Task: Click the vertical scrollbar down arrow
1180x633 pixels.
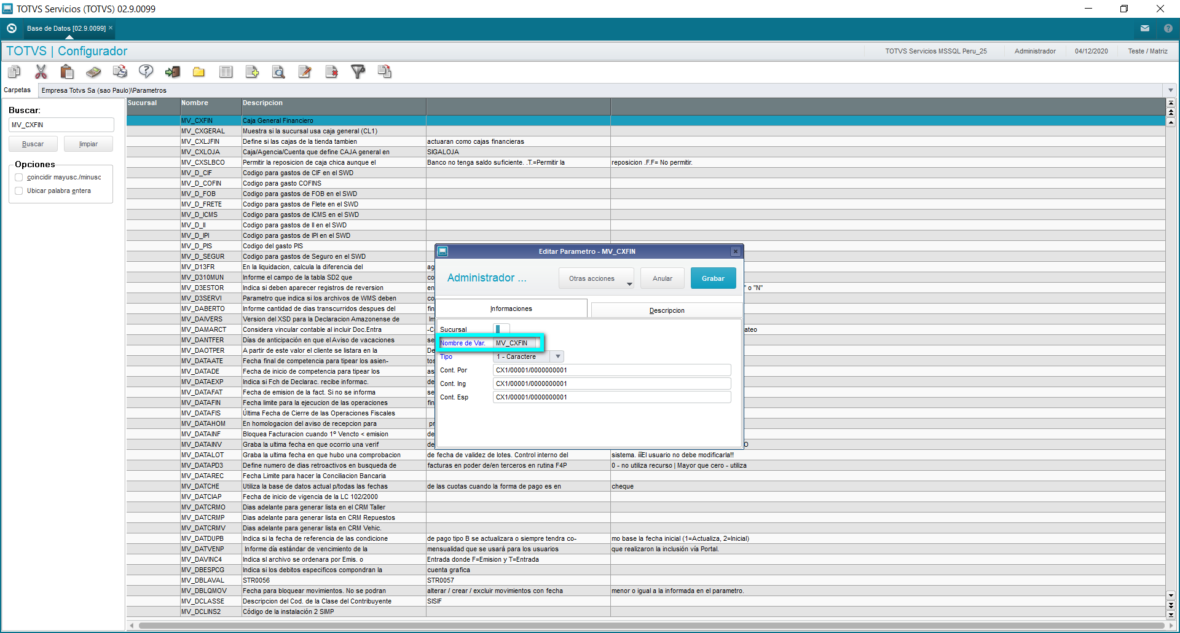Action: 1171,596
